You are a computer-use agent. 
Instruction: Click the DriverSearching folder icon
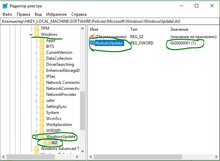coord(42,64)
